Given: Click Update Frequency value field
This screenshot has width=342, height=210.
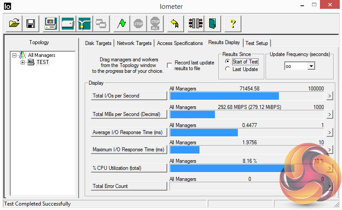Looking at the screenshot, I should coord(296,66).
